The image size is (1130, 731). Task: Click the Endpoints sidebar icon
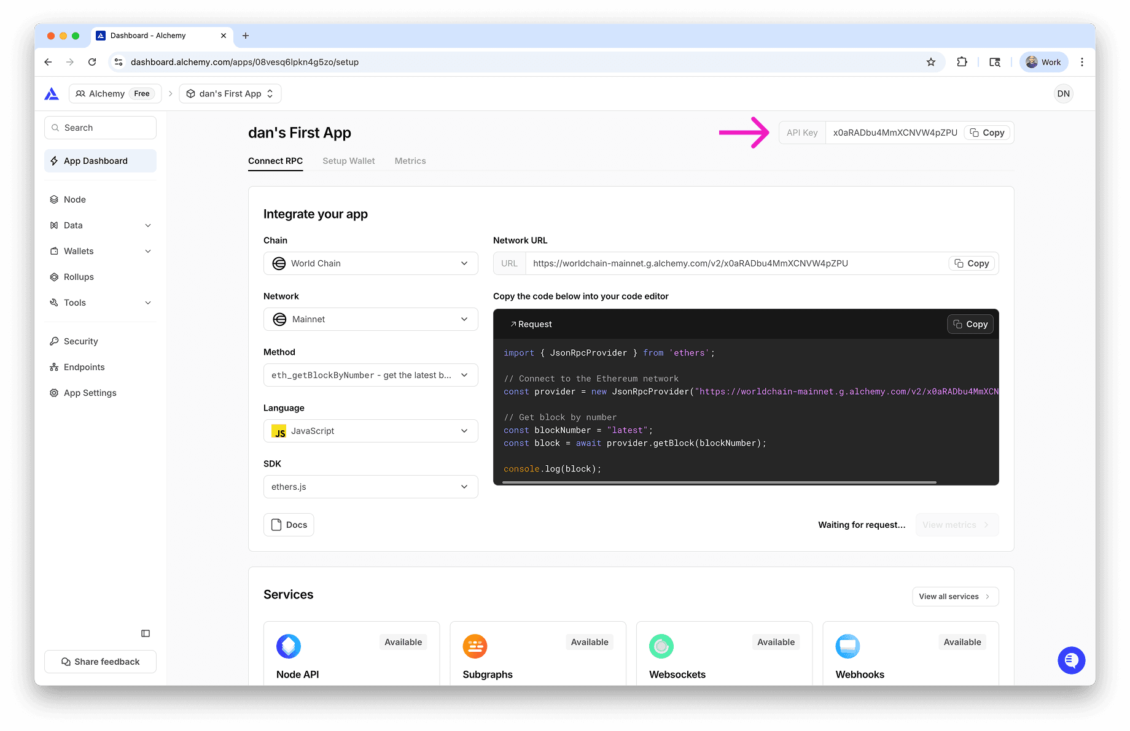click(55, 366)
